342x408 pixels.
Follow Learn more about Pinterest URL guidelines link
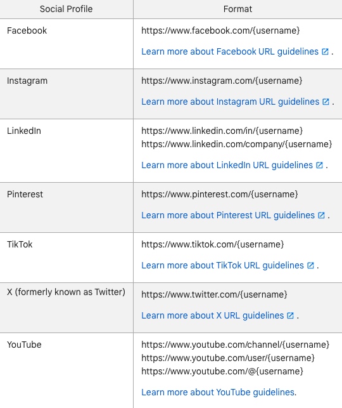(228, 216)
